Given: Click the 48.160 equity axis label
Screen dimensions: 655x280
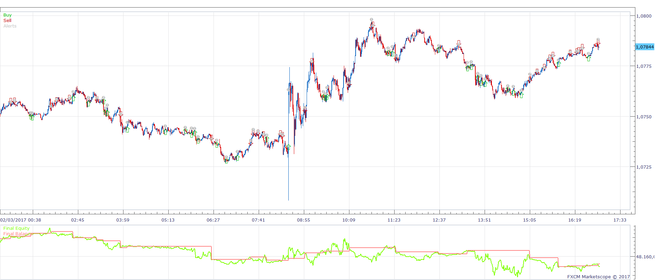Looking at the screenshot, I should (x=645, y=257).
